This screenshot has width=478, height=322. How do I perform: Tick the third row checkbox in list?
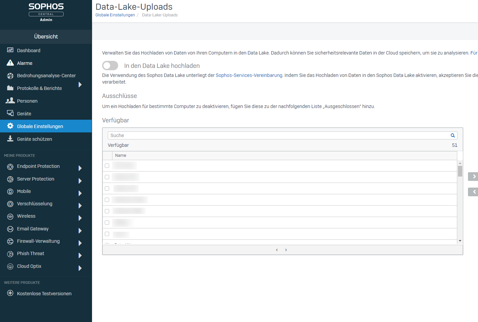107,189
